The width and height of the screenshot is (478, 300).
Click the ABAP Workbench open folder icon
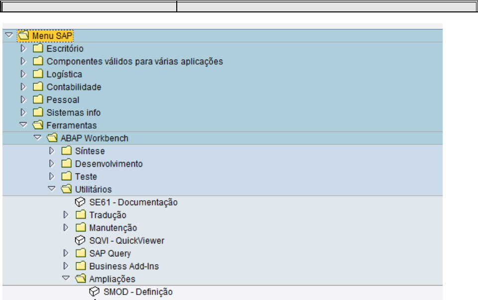(x=52, y=138)
